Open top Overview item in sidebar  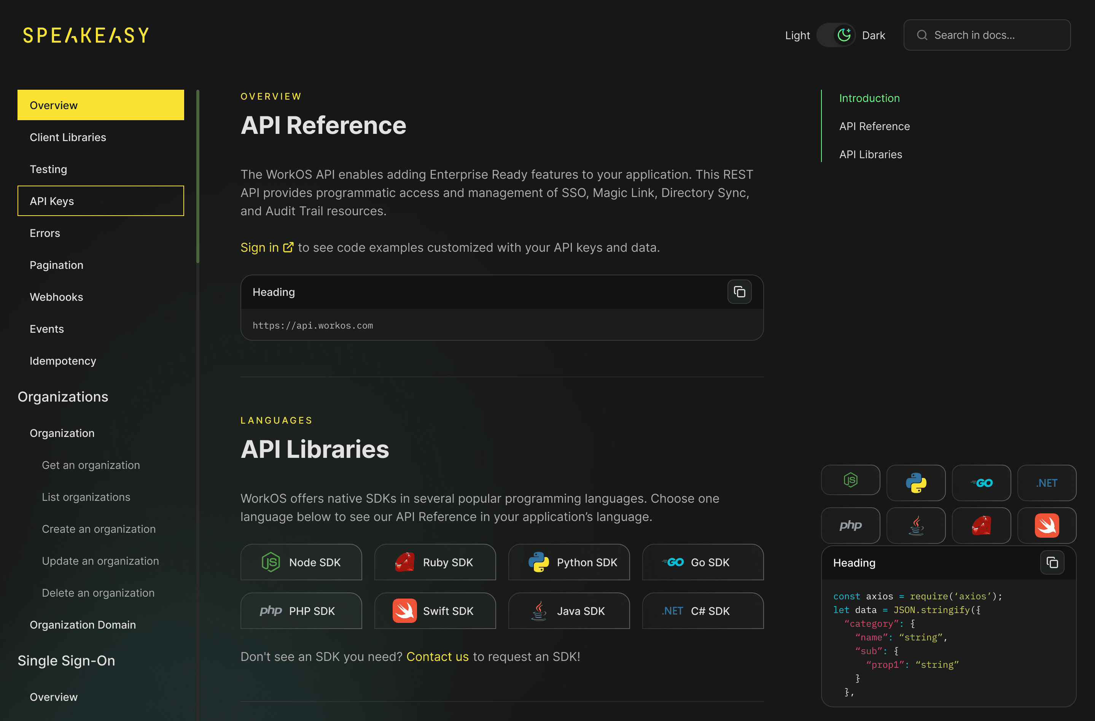101,105
